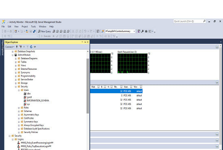Screen dimensions: 223x150
Task: Open the Tools menu
Action: coord(33,27)
